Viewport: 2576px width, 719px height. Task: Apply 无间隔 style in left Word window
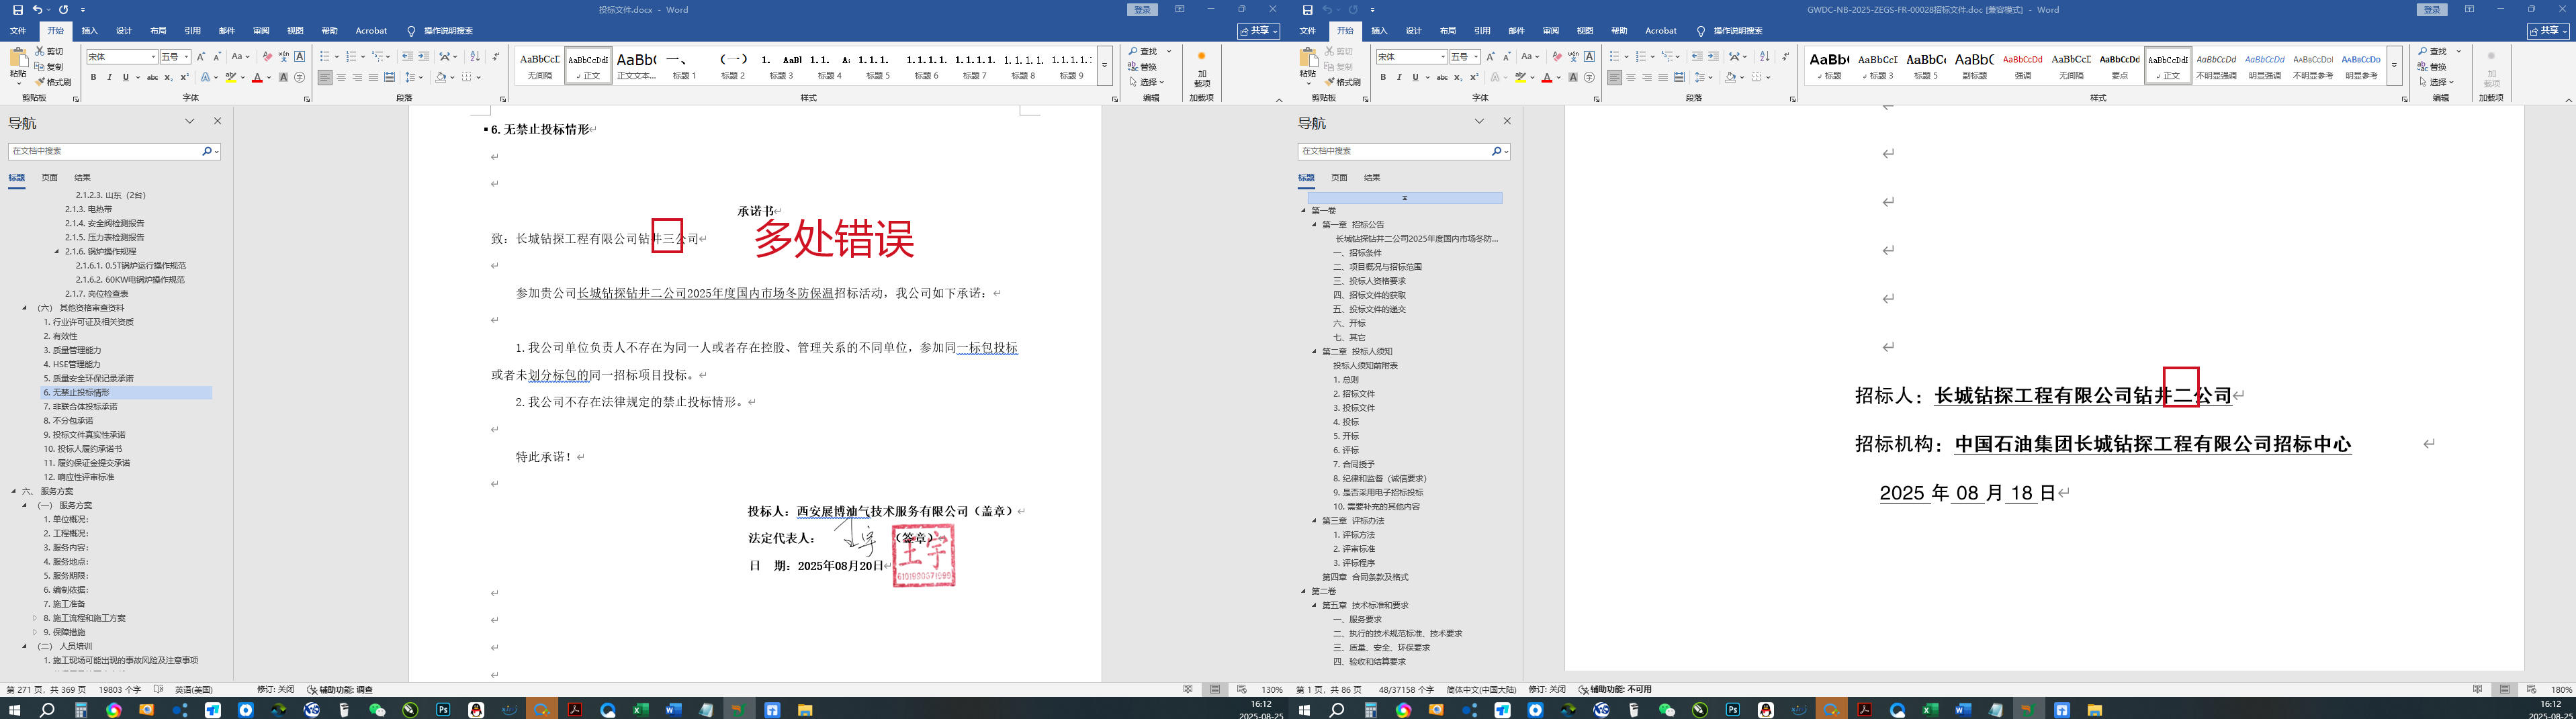pyautogui.click(x=540, y=66)
